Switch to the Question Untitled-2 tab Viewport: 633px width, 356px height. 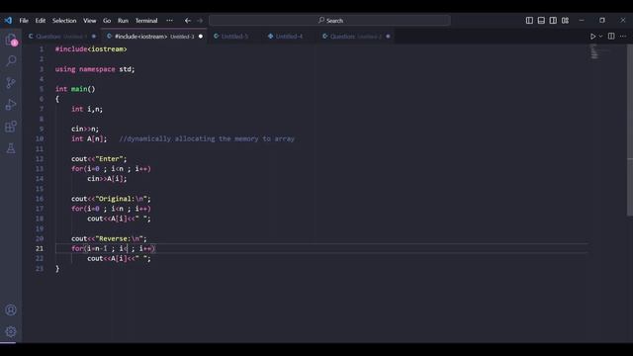coord(355,37)
